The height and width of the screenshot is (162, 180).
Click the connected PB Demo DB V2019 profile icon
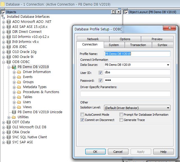pos(14,67)
